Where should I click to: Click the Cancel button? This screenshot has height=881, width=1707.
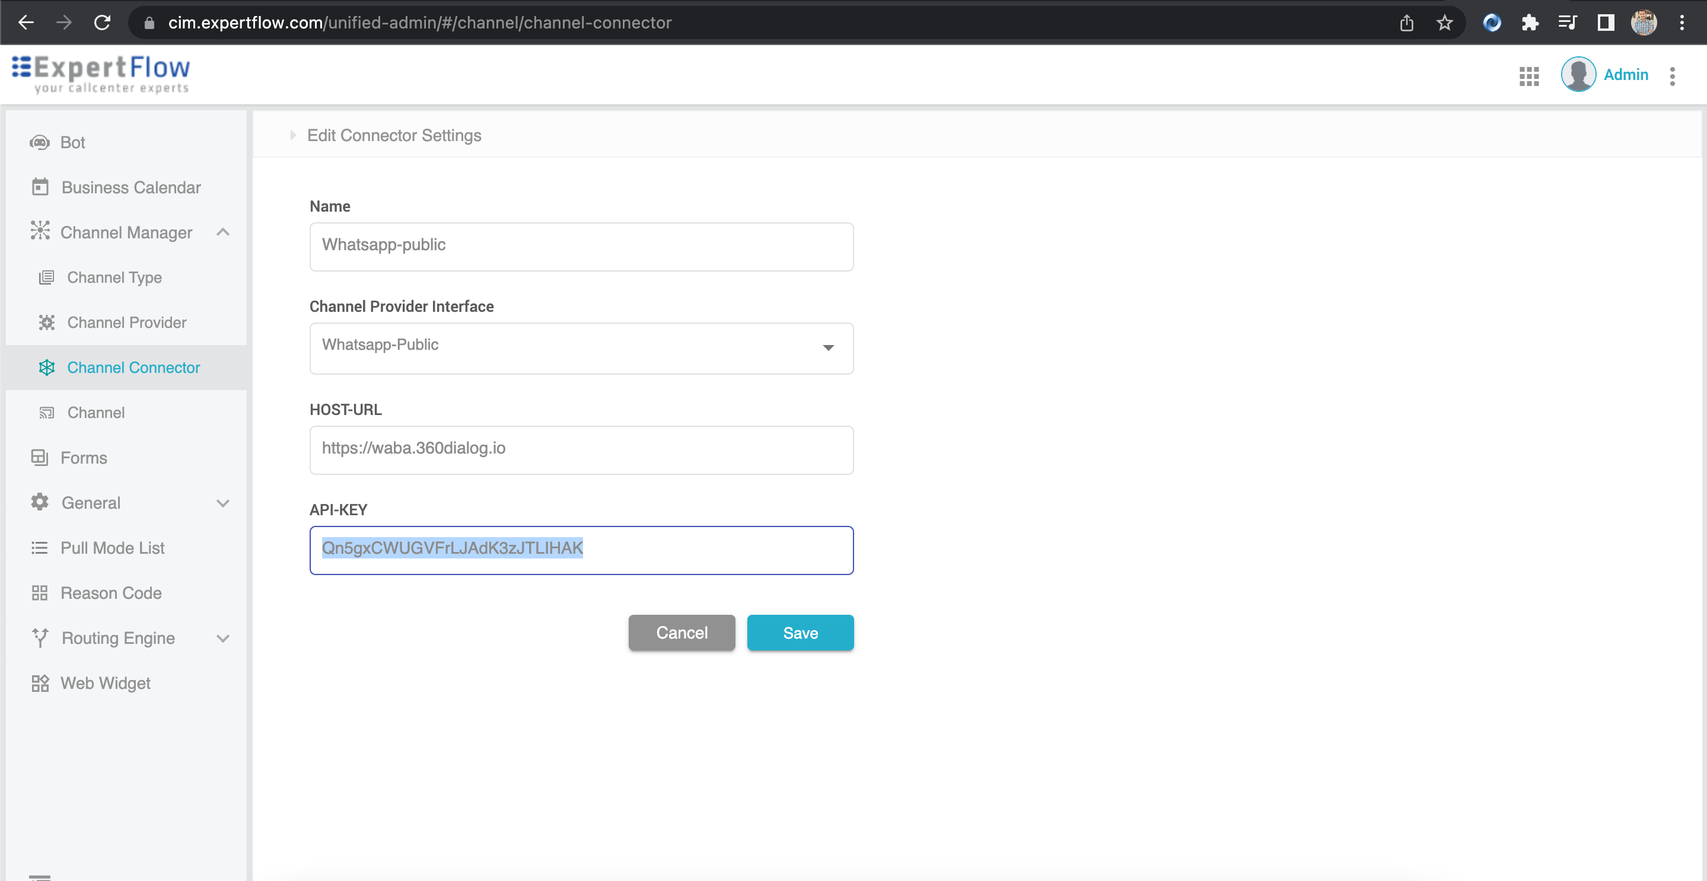[681, 633]
